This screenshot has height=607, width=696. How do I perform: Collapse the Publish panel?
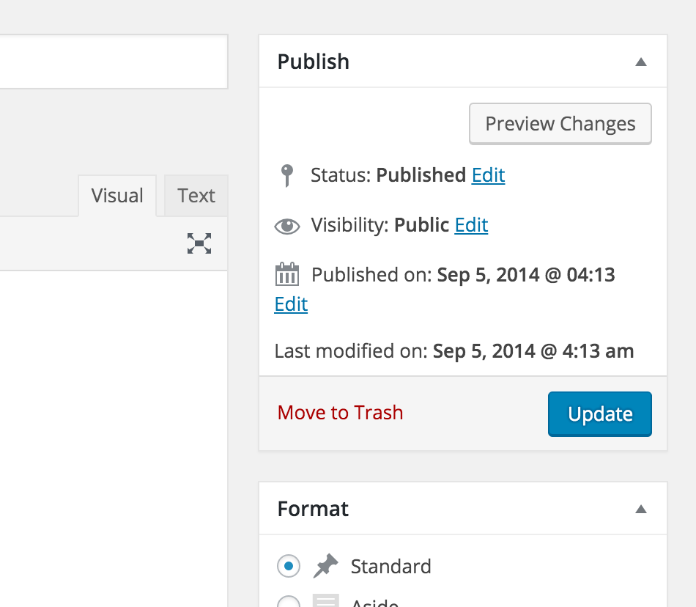click(641, 62)
